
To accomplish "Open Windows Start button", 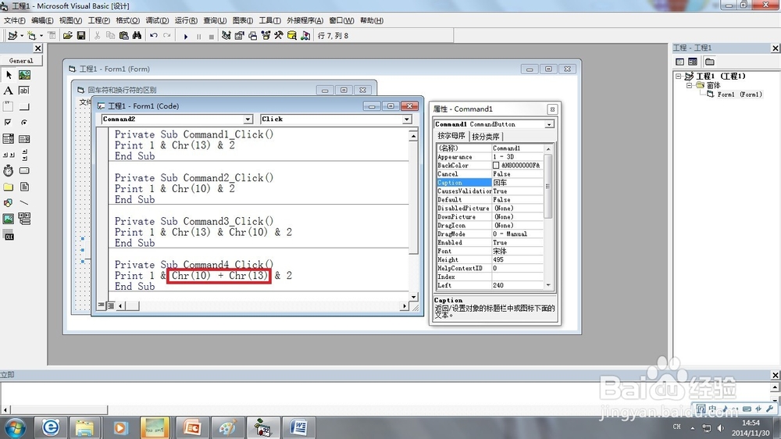I will click(15, 427).
